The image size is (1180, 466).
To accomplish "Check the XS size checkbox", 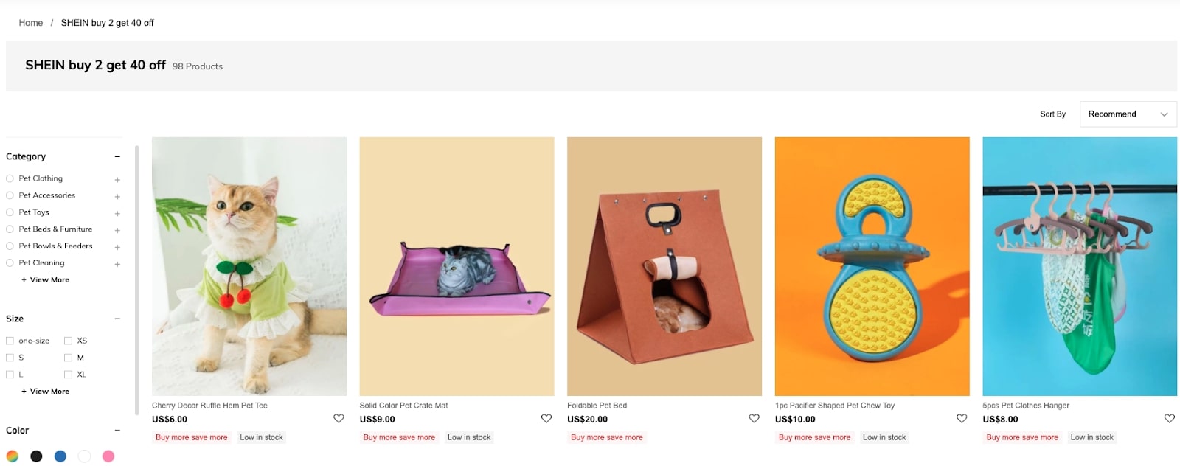I will point(68,340).
